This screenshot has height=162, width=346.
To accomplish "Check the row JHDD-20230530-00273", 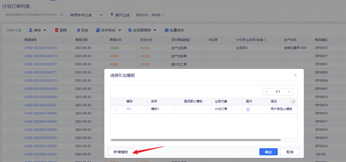I will (8, 56).
